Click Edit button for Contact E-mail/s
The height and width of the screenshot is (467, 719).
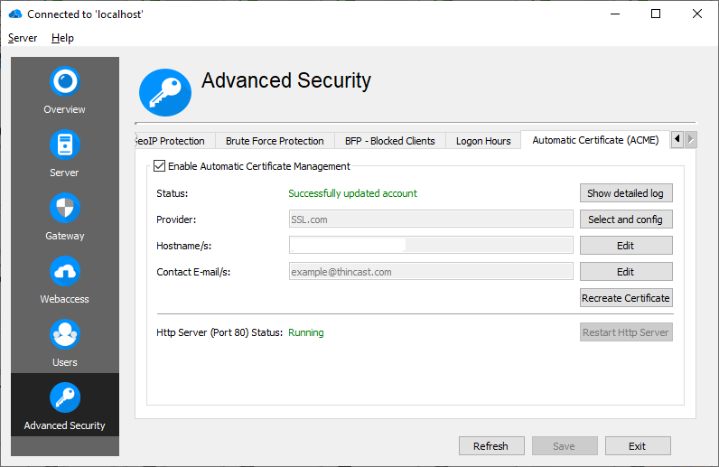click(x=626, y=272)
